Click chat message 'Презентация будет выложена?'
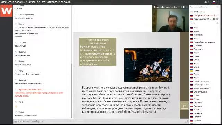 27,74
